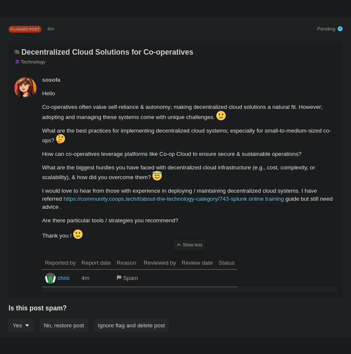Click No, restore post button
The image size is (351, 354).
[64, 325]
